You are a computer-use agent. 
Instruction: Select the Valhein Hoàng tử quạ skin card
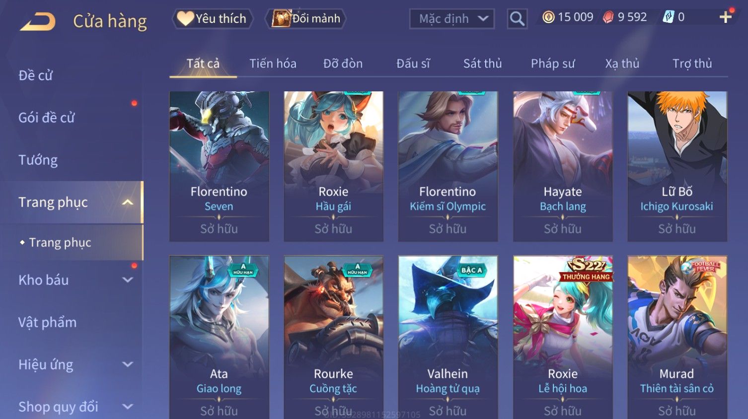pos(448,338)
